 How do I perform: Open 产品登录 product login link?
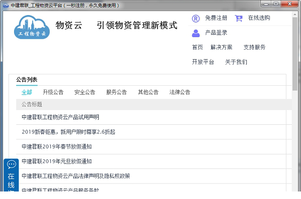point(216,33)
